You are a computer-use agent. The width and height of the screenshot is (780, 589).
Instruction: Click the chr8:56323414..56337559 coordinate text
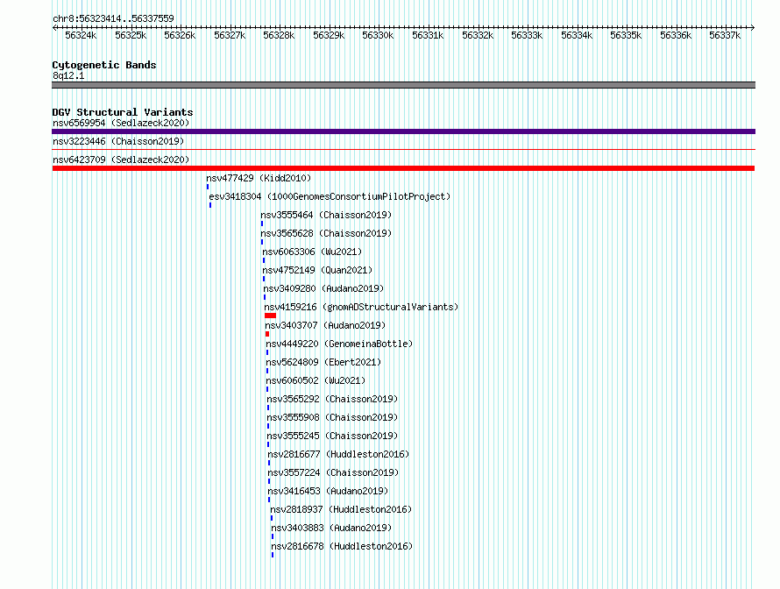(113, 18)
